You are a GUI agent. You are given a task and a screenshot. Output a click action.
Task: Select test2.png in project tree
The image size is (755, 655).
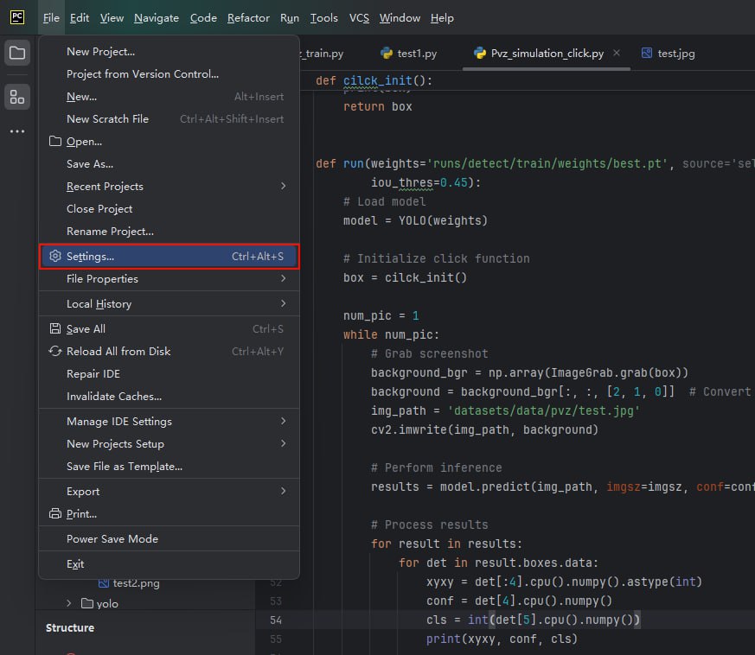(137, 583)
